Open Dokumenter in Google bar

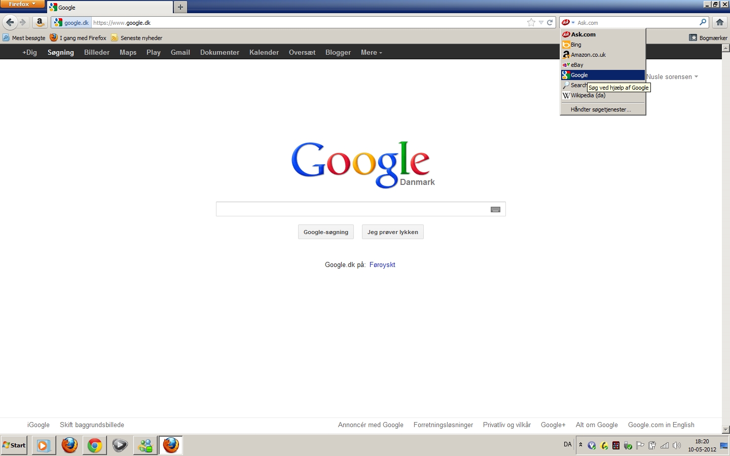[x=220, y=52]
